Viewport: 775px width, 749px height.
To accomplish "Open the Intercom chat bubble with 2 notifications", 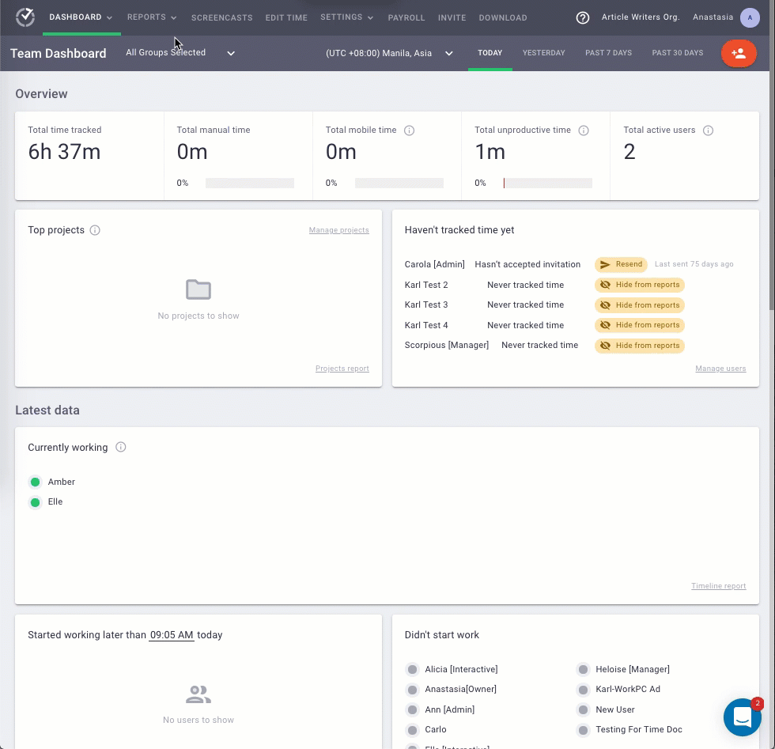I will [x=742, y=717].
